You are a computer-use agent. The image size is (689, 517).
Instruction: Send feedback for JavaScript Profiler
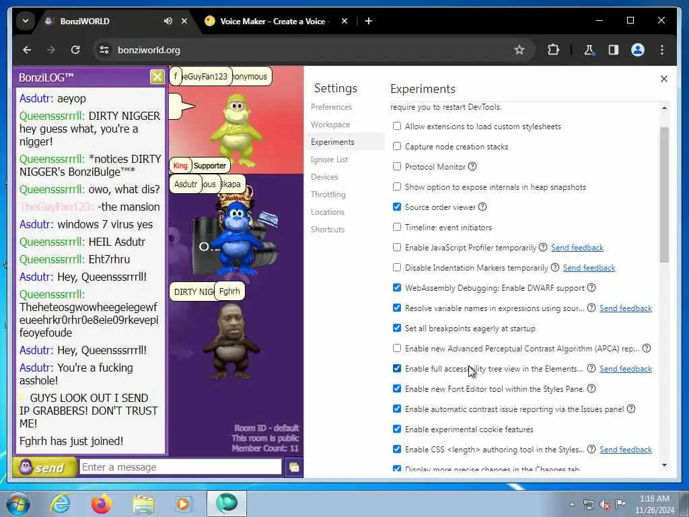click(x=577, y=248)
